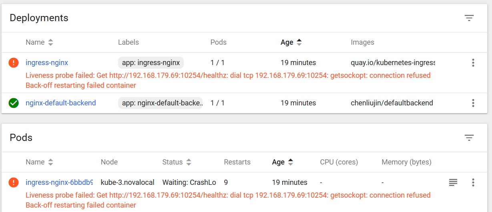View logs icon for ingress-nginx pod

pos(453,182)
